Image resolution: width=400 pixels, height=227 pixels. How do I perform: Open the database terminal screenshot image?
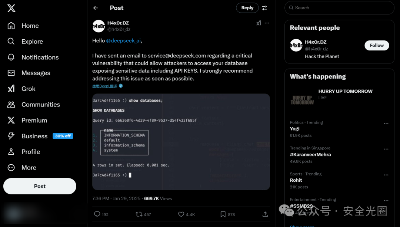(x=181, y=142)
